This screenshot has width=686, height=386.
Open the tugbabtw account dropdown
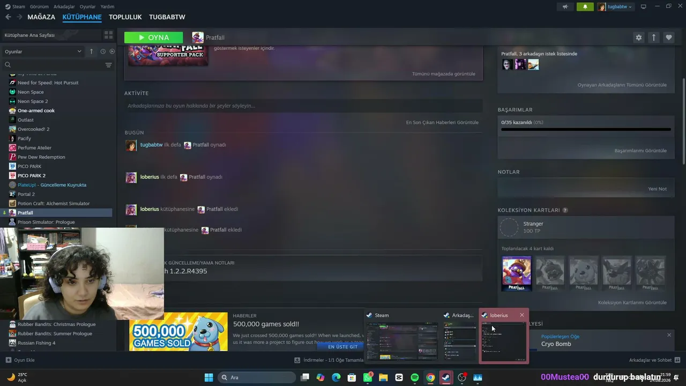(615, 6)
